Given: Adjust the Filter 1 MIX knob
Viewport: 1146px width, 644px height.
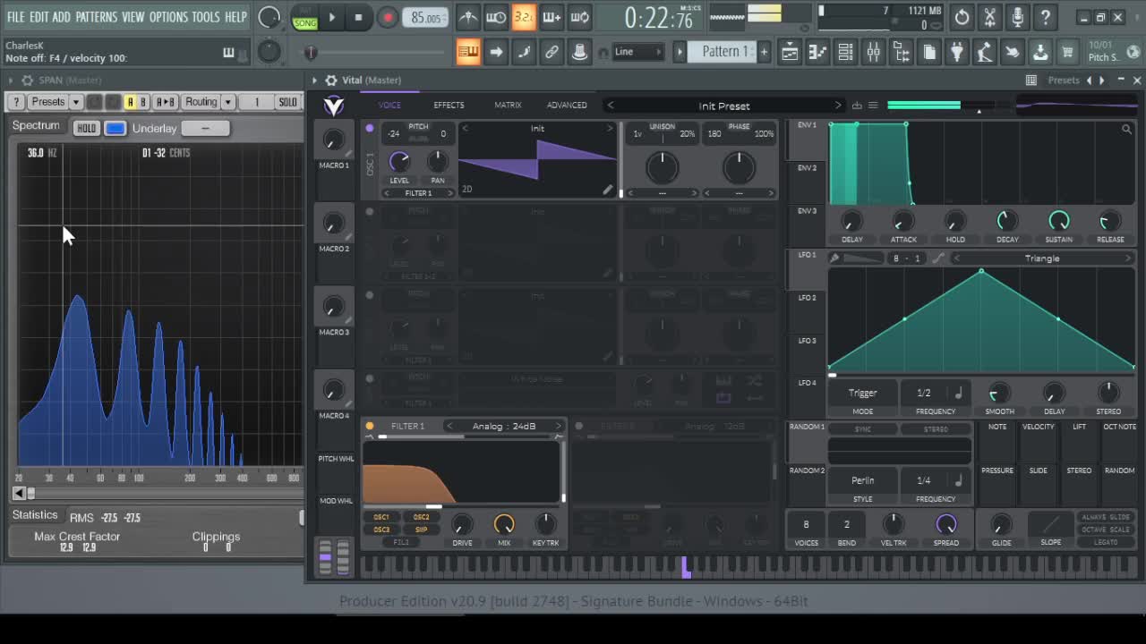Looking at the screenshot, I should coord(504,524).
